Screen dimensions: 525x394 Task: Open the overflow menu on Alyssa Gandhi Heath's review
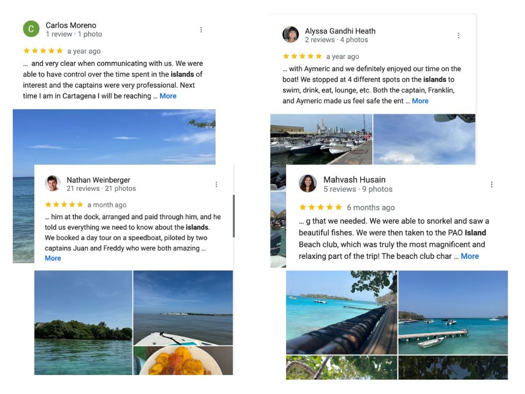click(458, 35)
